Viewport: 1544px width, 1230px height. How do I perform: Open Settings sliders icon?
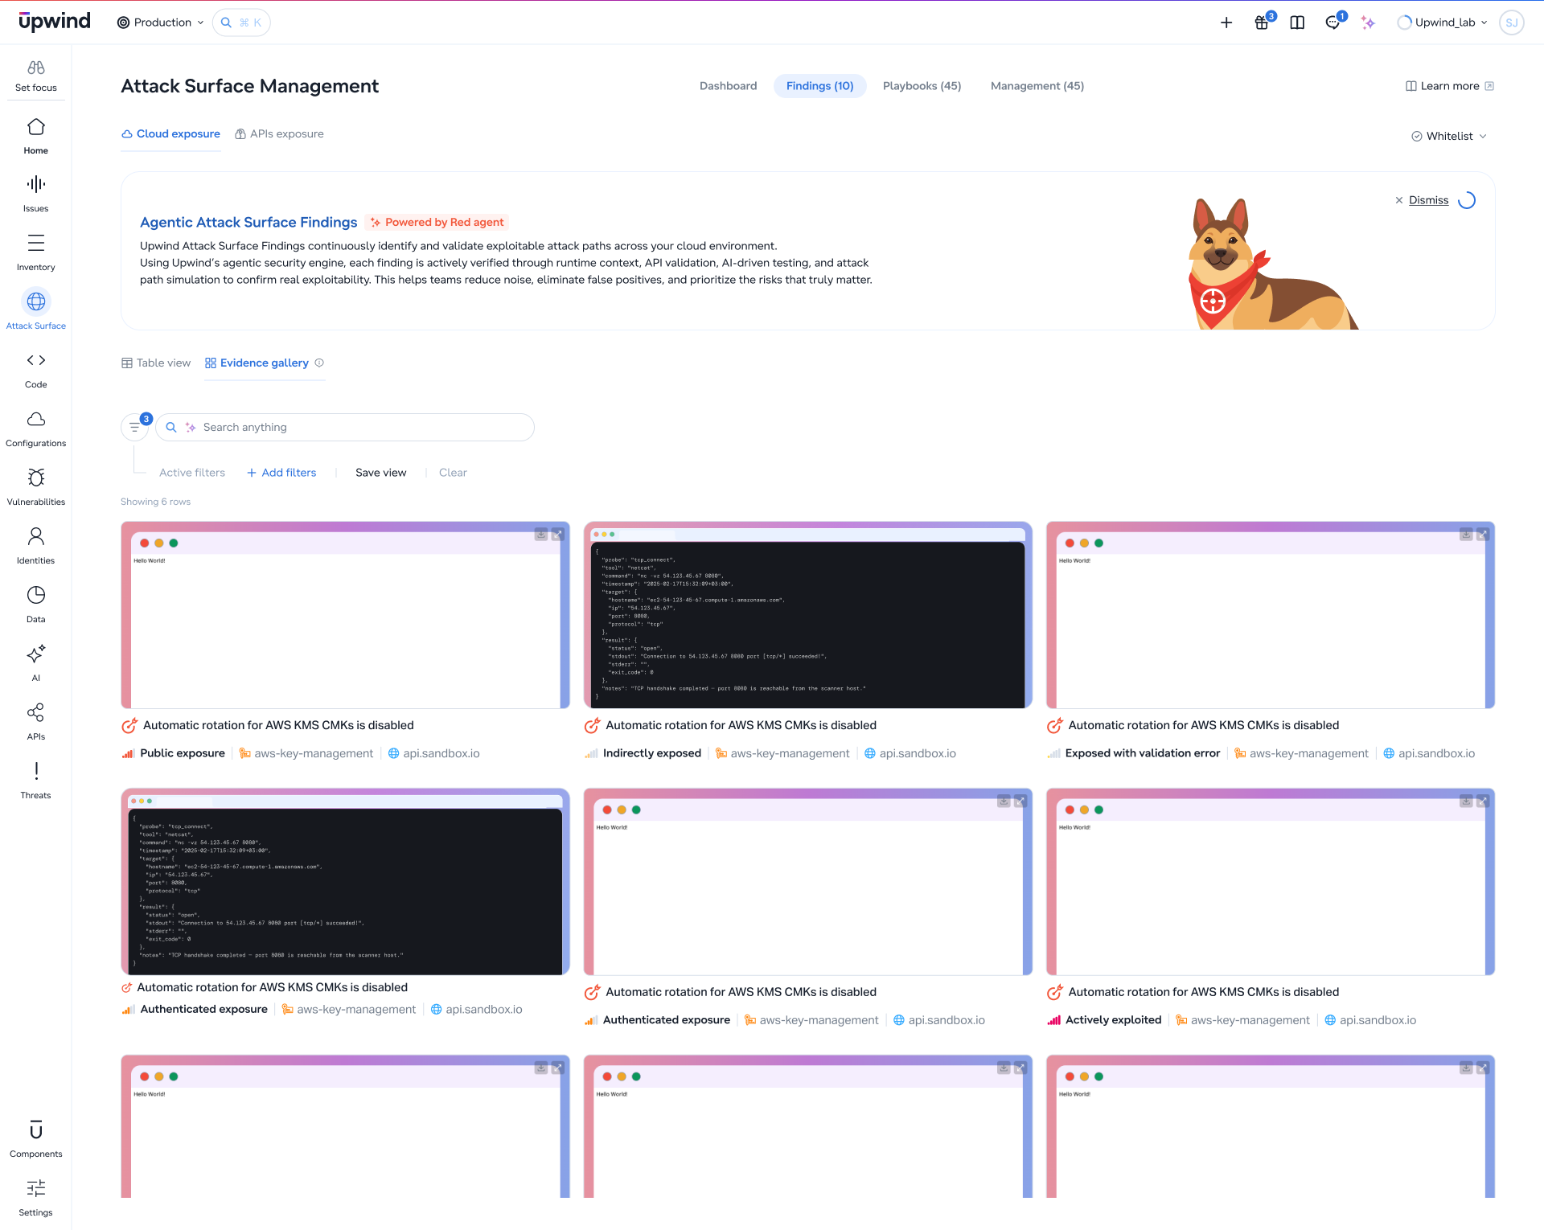tap(36, 1188)
